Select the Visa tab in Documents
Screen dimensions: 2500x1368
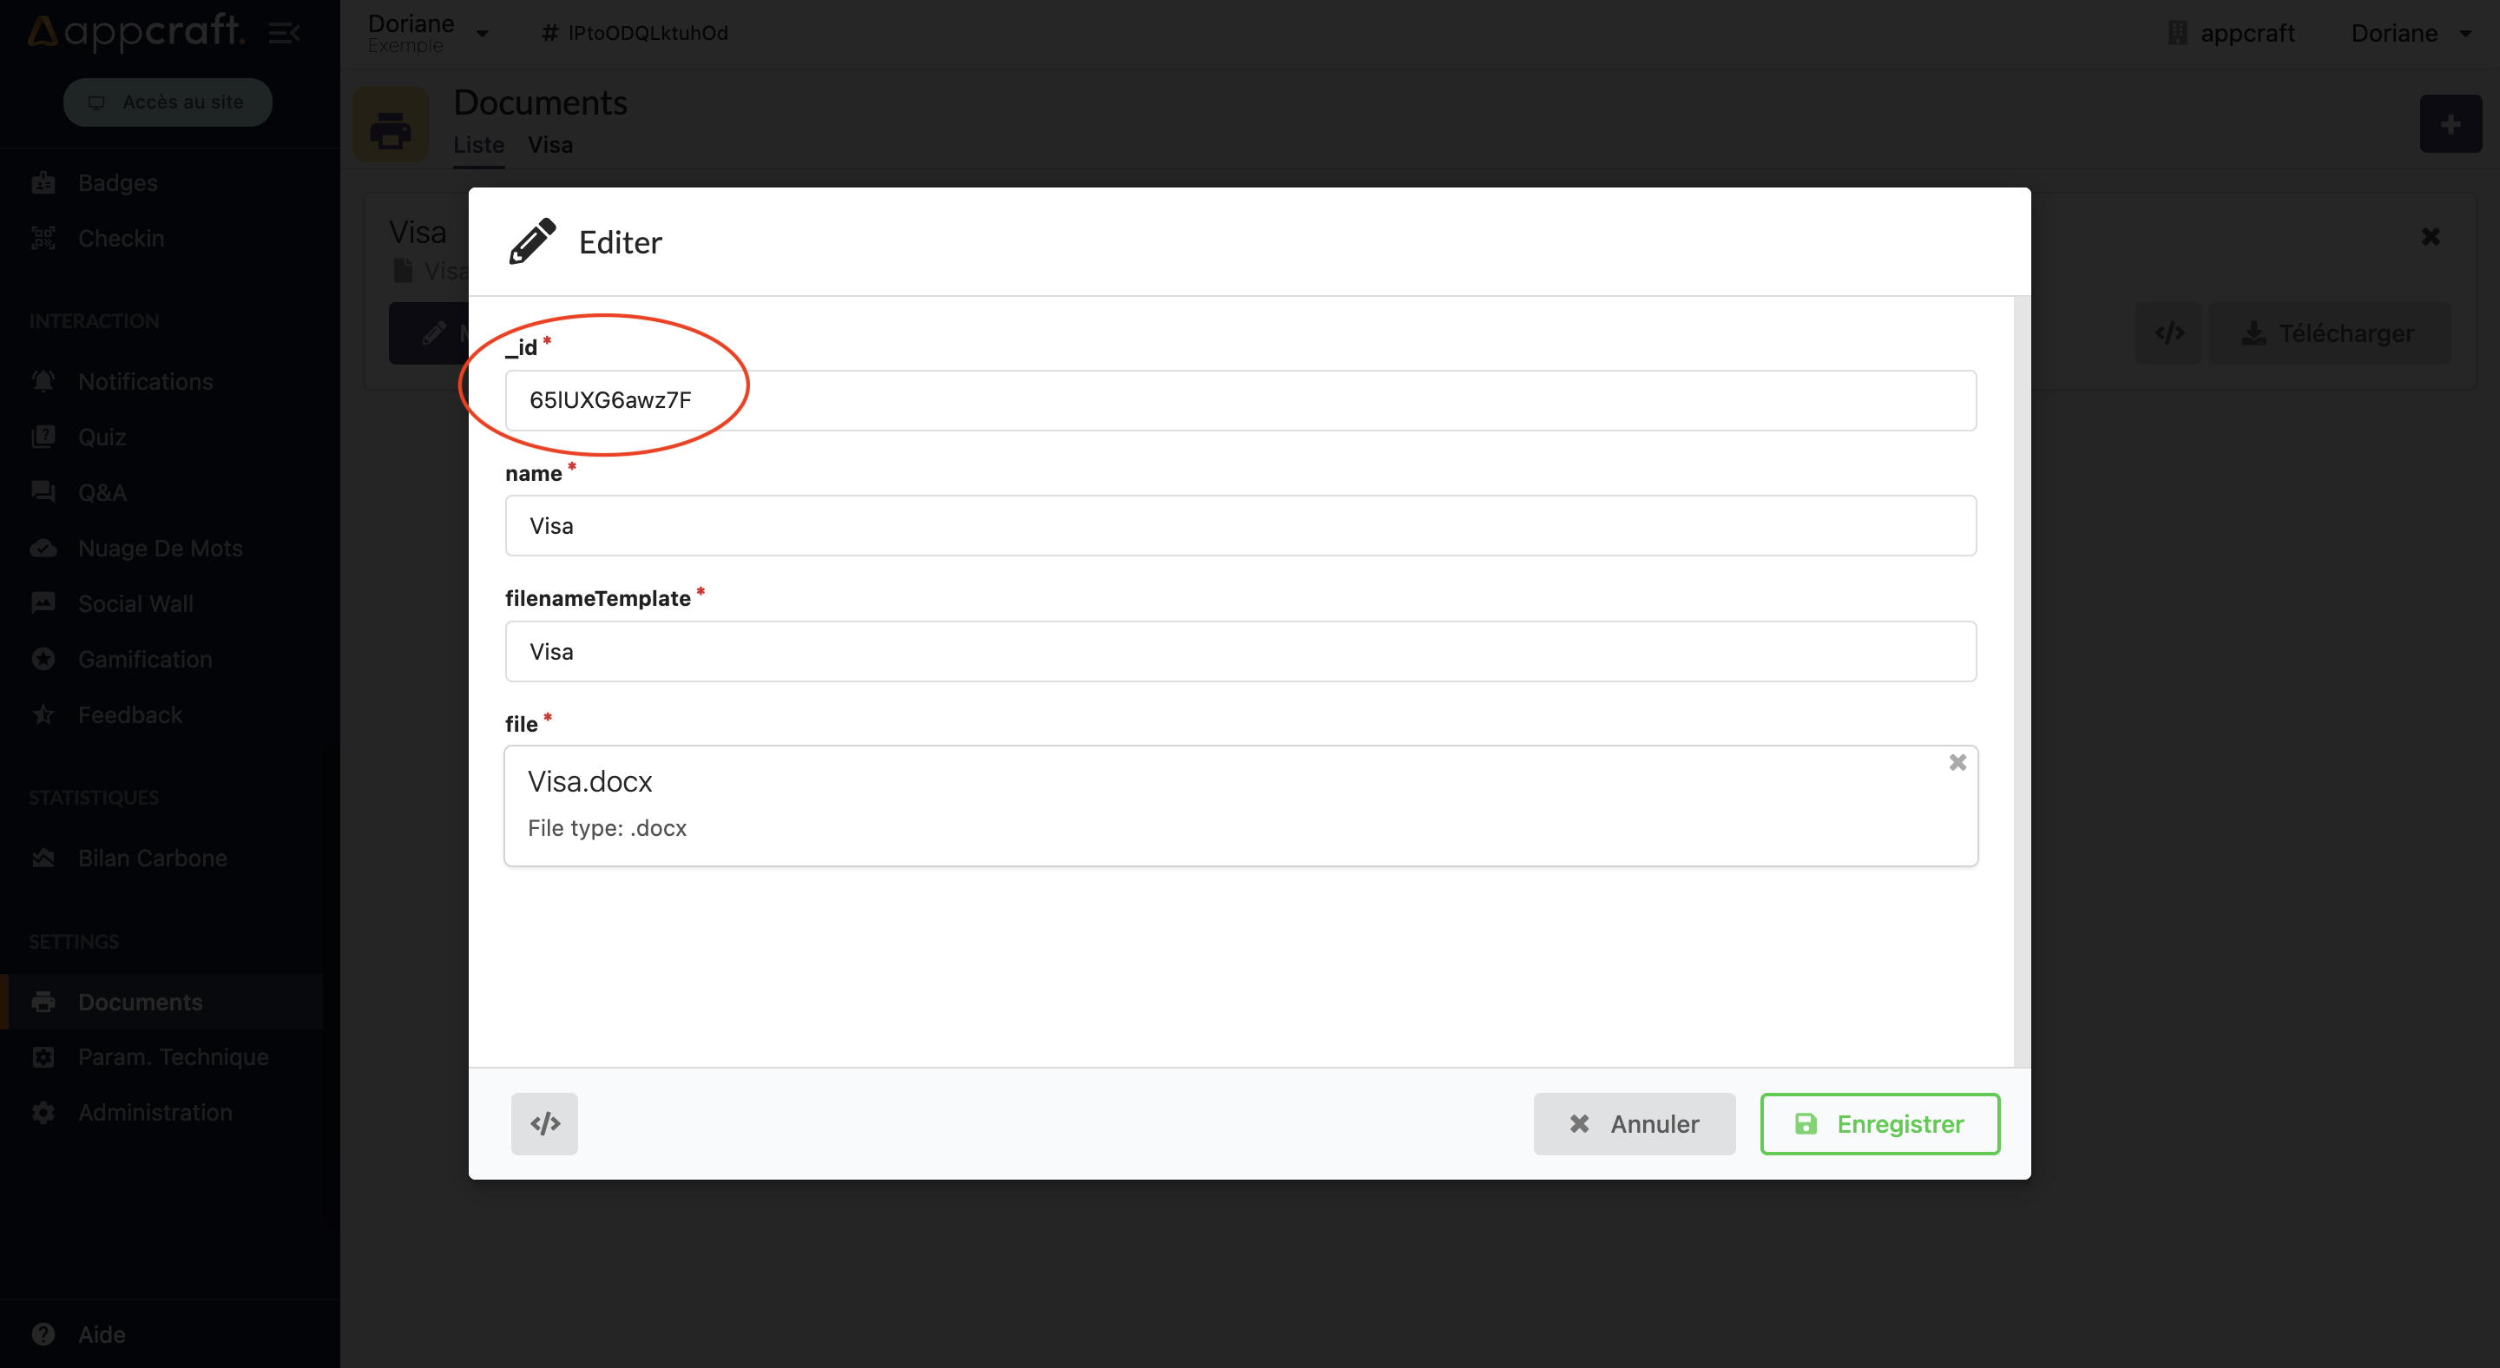pos(551,145)
